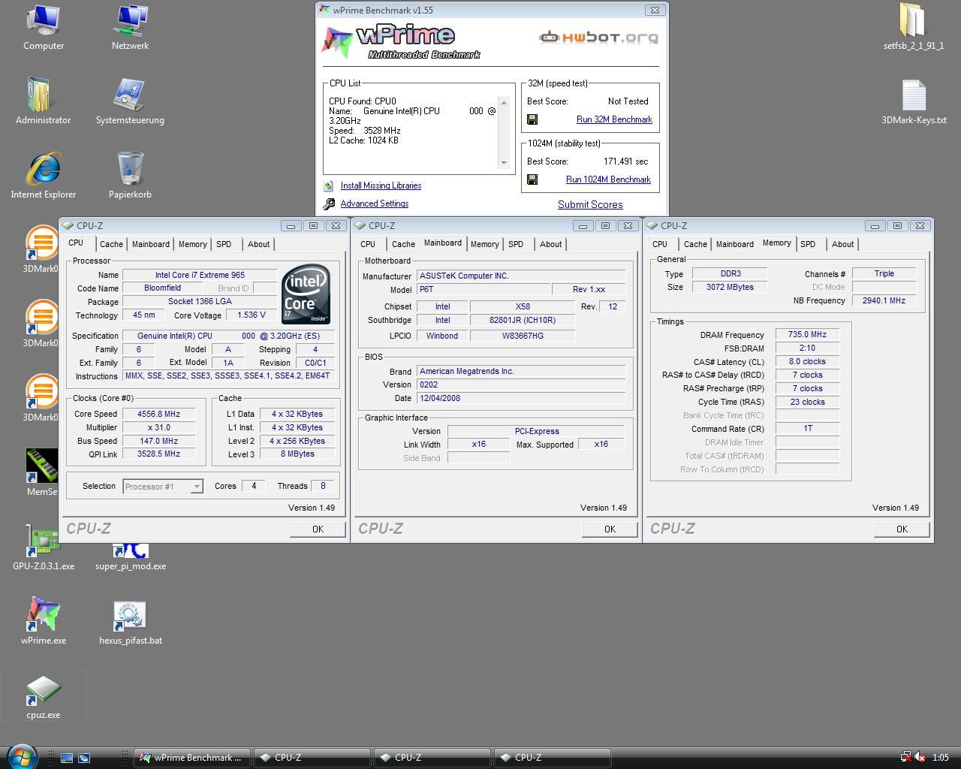Select the cpuz.exe desktop shortcut
This screenshot has height=769, width=961.
43,696
